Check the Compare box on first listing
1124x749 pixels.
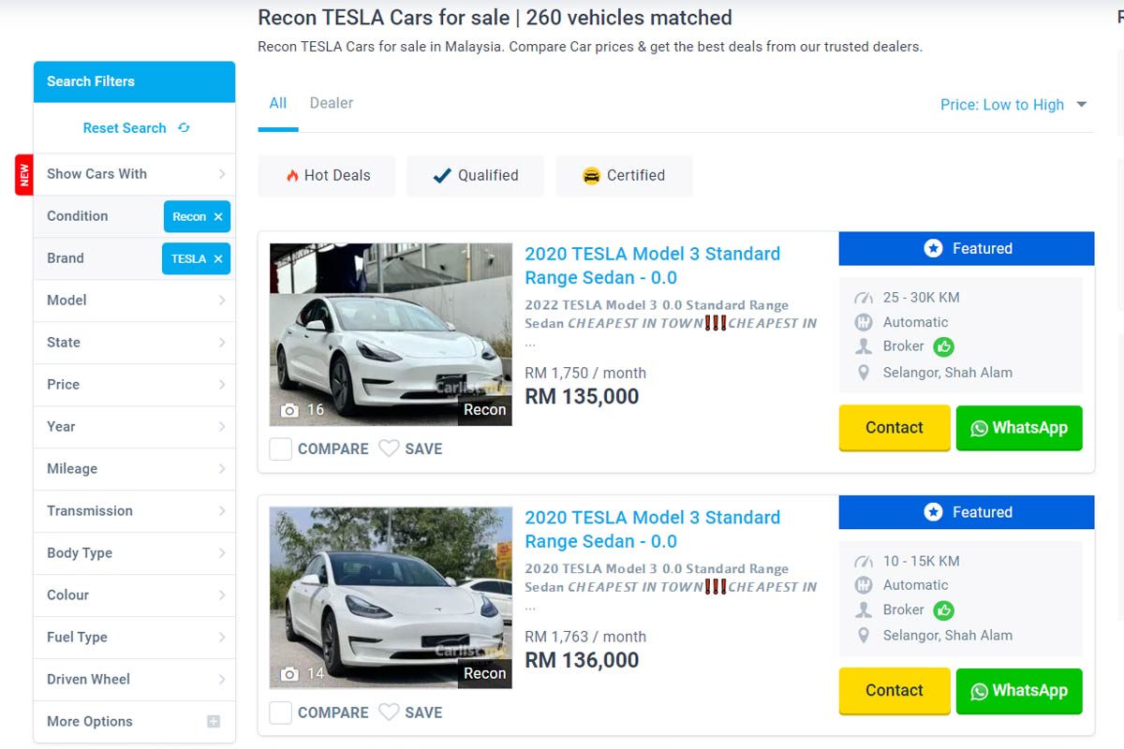(281, 449)
